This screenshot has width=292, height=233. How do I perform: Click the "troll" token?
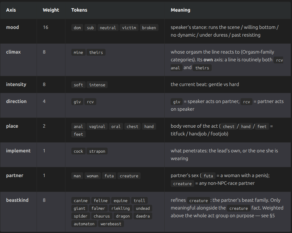tap(139, 201)
